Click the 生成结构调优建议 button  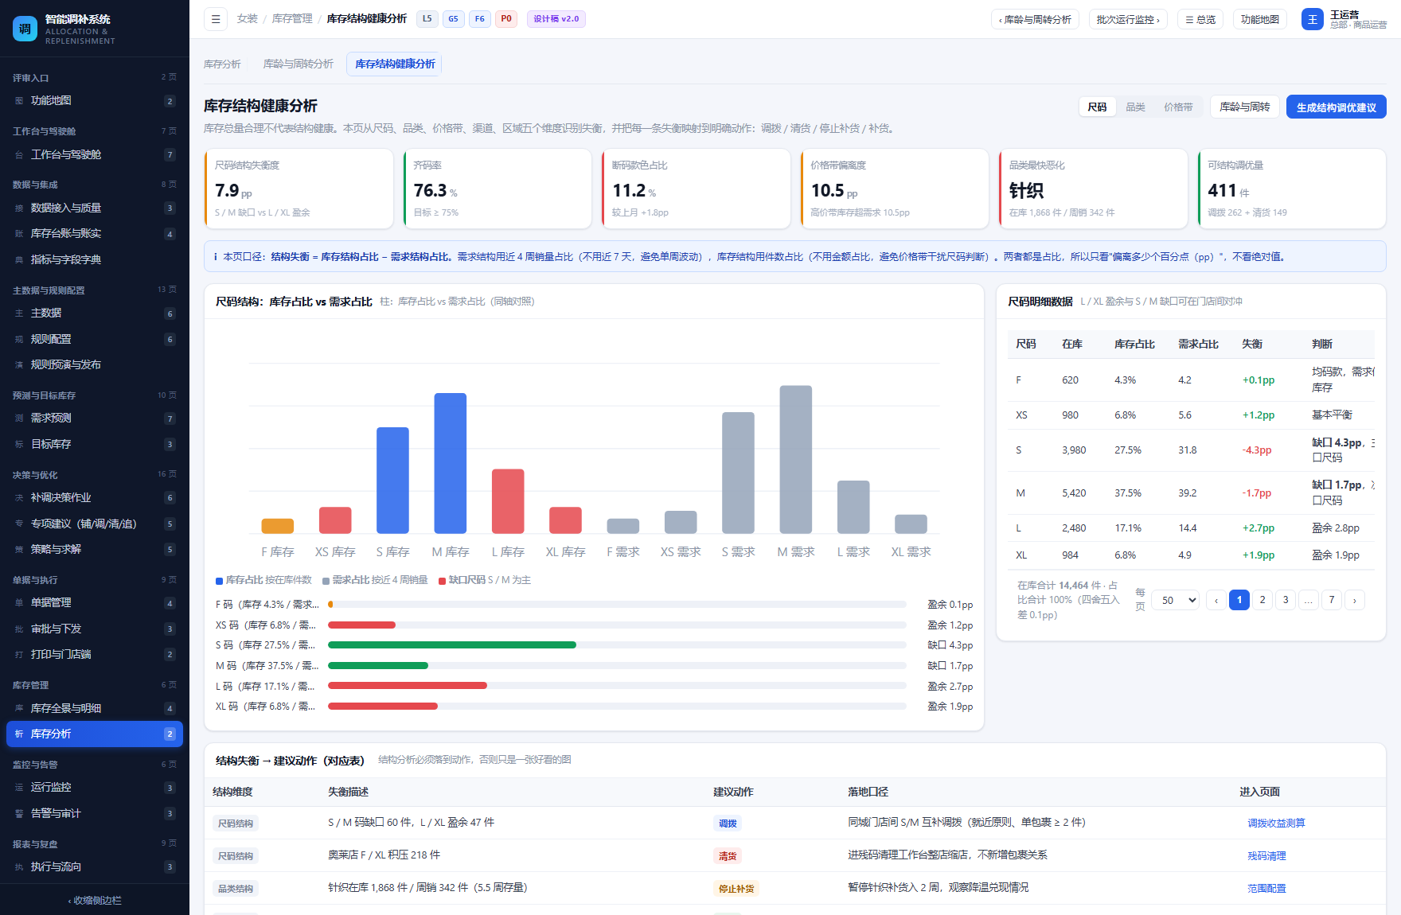point(1336,107)
